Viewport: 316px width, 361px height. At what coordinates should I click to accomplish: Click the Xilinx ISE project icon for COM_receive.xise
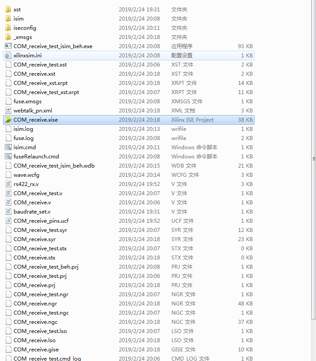(x=8, y=120)
